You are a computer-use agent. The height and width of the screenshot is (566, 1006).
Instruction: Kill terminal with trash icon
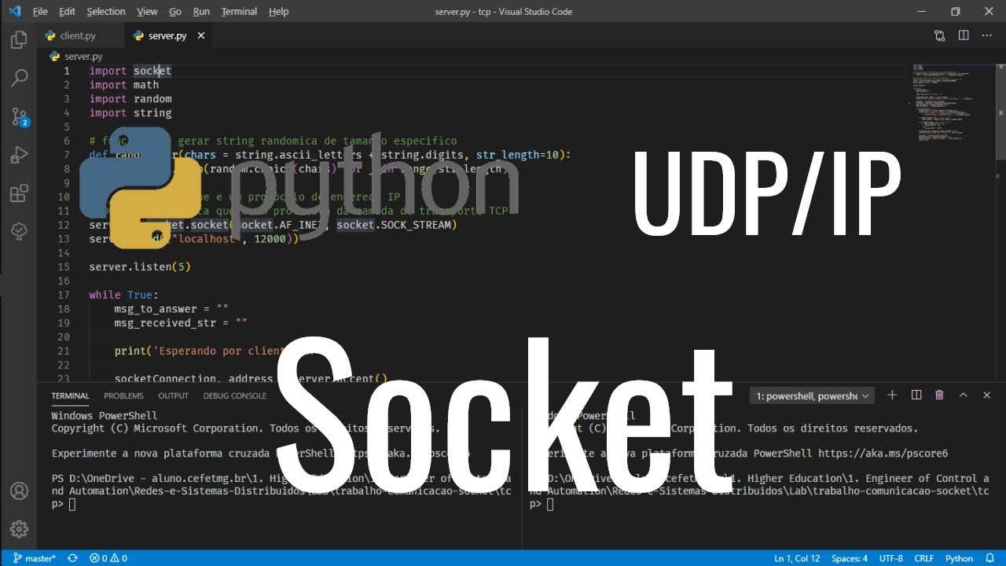[939, 395]
